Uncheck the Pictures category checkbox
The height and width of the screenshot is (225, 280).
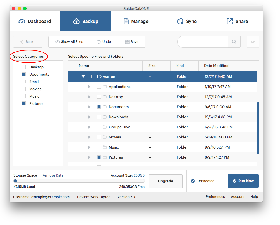point(24,103)
